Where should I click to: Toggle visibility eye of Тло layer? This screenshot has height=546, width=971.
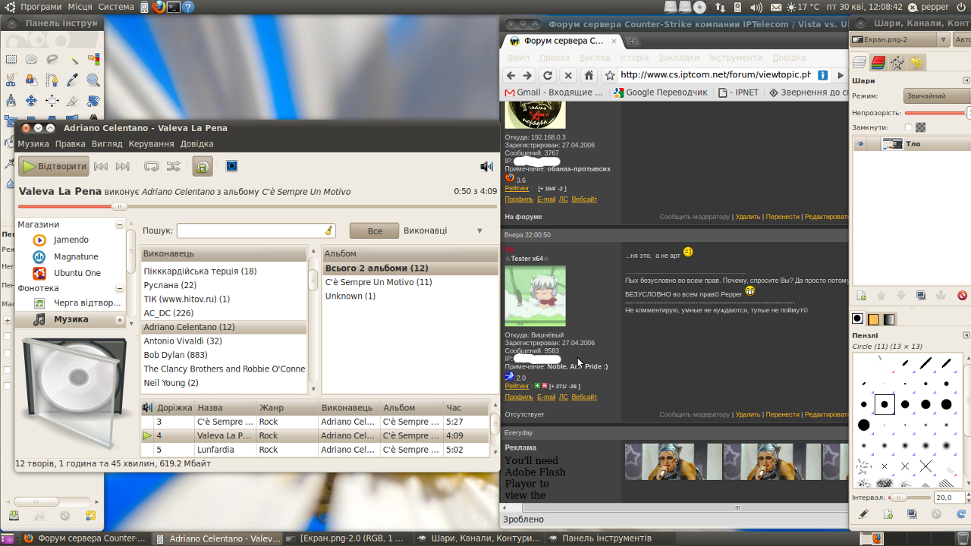(x=860, y=144)
